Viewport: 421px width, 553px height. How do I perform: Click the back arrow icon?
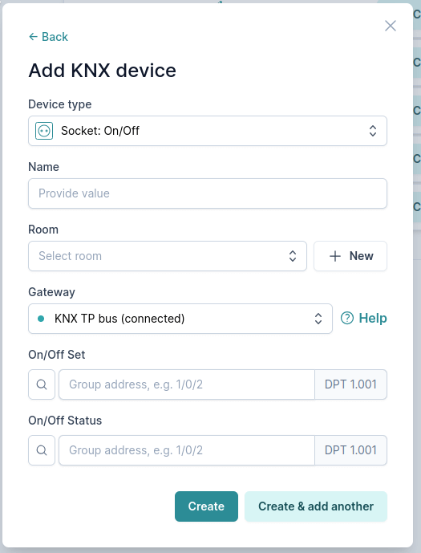coord(33,37)
